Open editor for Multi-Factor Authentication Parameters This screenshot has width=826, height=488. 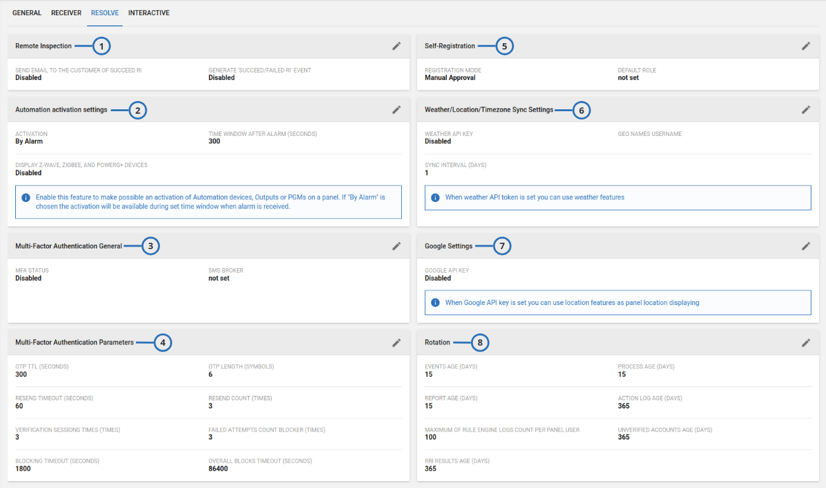click(396, 342)
